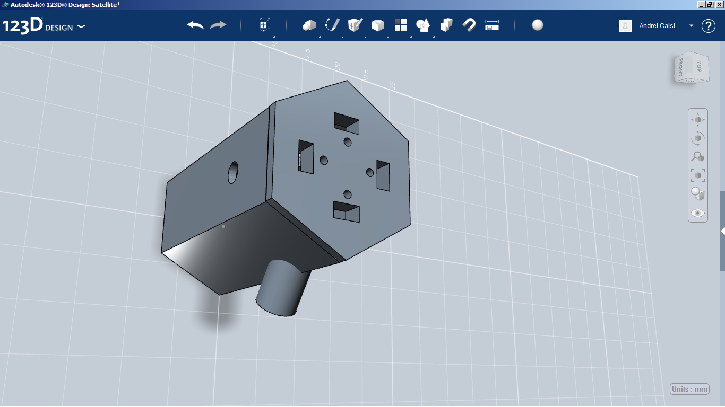This screenshot has height=407, width=725.
Task: Open the Modify tool
Action: click(x=378, y=25)
